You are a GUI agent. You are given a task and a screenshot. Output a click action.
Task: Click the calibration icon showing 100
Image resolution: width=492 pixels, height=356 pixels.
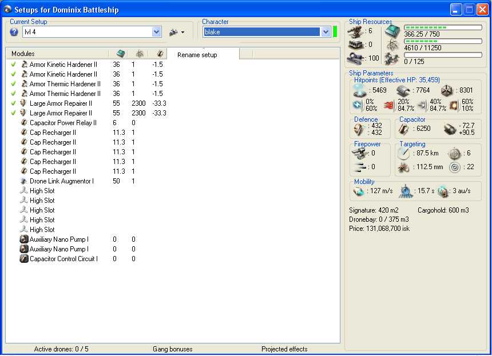pos(355,58)
